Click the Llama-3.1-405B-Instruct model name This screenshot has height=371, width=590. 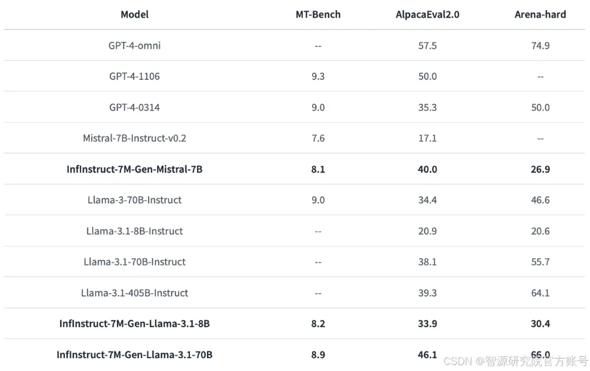point(135,293)
